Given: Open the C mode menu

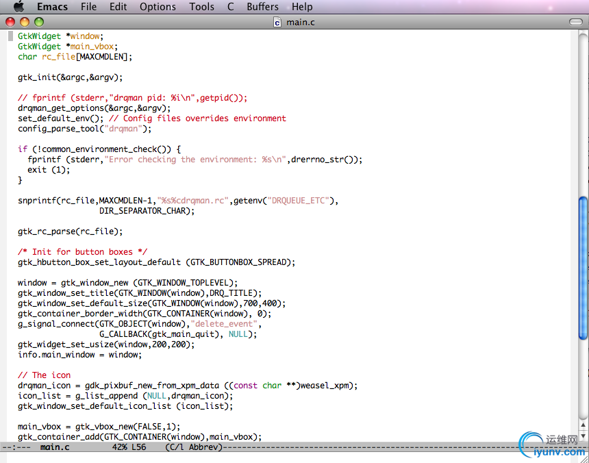Looking at the screenshot, I should tap(231, 7).
